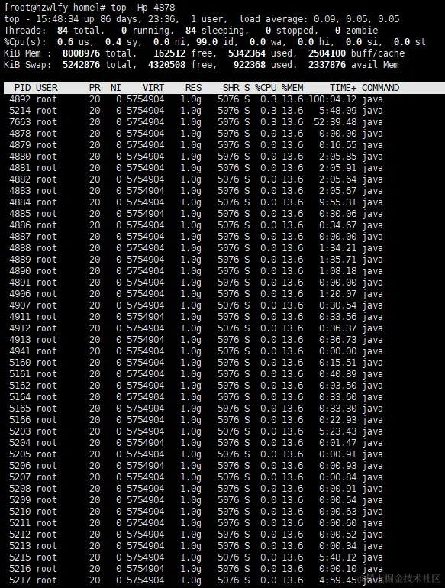
Task: Select PID 5217 in the thread list
Action: (20, 580)
